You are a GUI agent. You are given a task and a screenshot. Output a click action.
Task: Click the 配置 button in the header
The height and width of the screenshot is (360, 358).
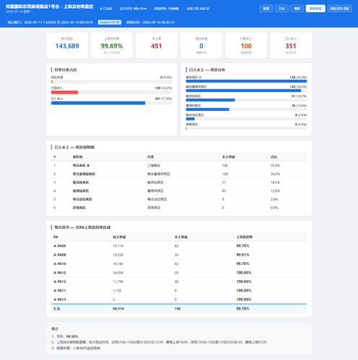coord(266,9)
